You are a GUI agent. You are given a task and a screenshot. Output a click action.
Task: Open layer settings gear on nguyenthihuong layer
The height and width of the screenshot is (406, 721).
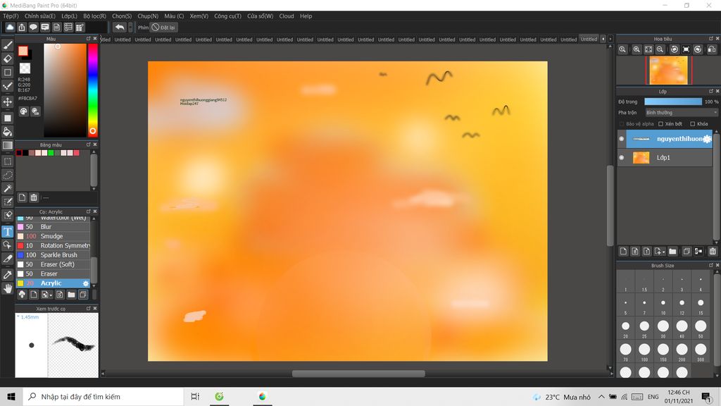click(707, 139)
